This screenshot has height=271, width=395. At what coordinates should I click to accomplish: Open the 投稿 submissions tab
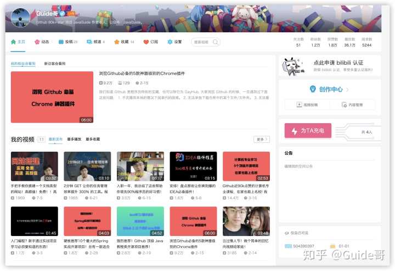pyautogui.click(x=68, y=42)
